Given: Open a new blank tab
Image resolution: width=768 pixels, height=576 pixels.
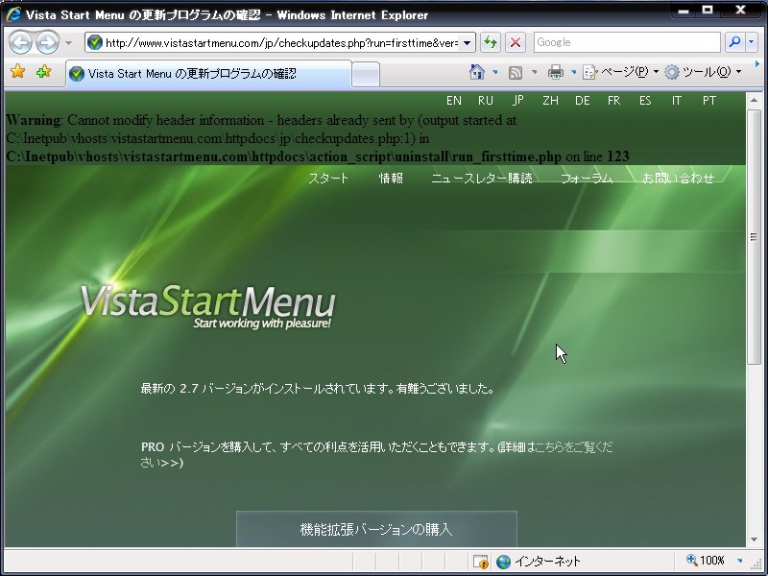Looking at the screenshot, I should tap(366, 75).
